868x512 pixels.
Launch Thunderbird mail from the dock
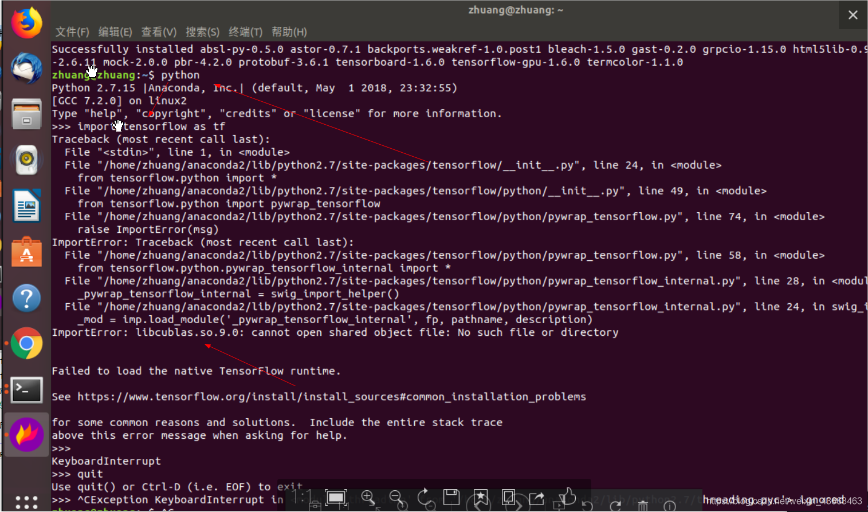tap(26, 68)
